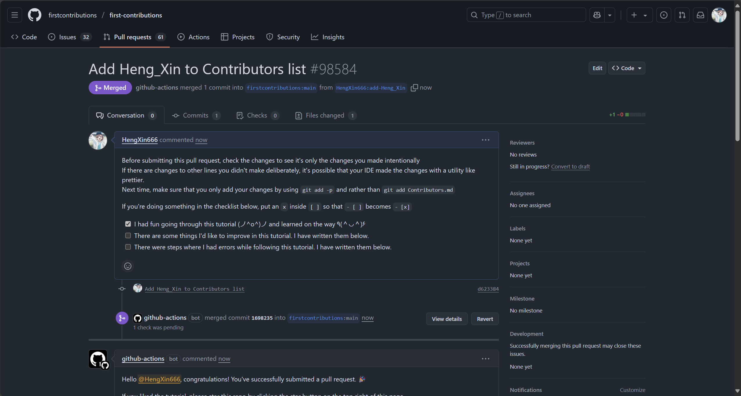Image resolution: width=741 pixels, height=396 pixels.
Task: Copy the head branch name icon
Action: (414, 88)
